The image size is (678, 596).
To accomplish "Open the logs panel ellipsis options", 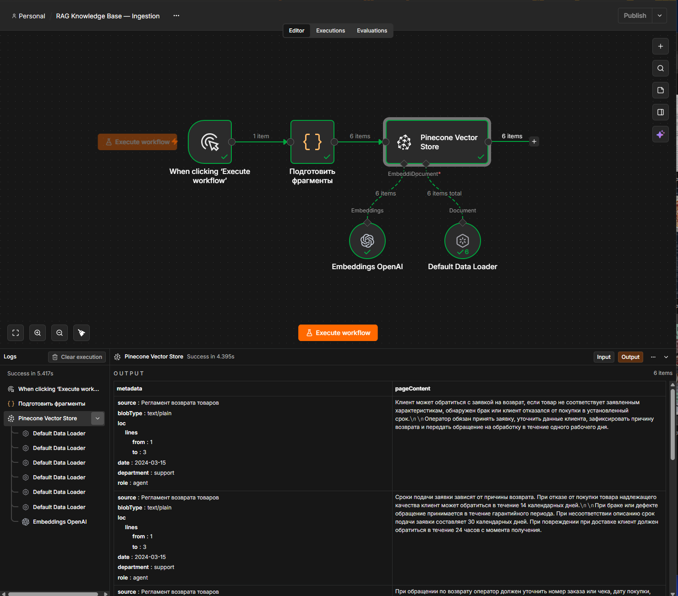I will [x=653, y=357].
